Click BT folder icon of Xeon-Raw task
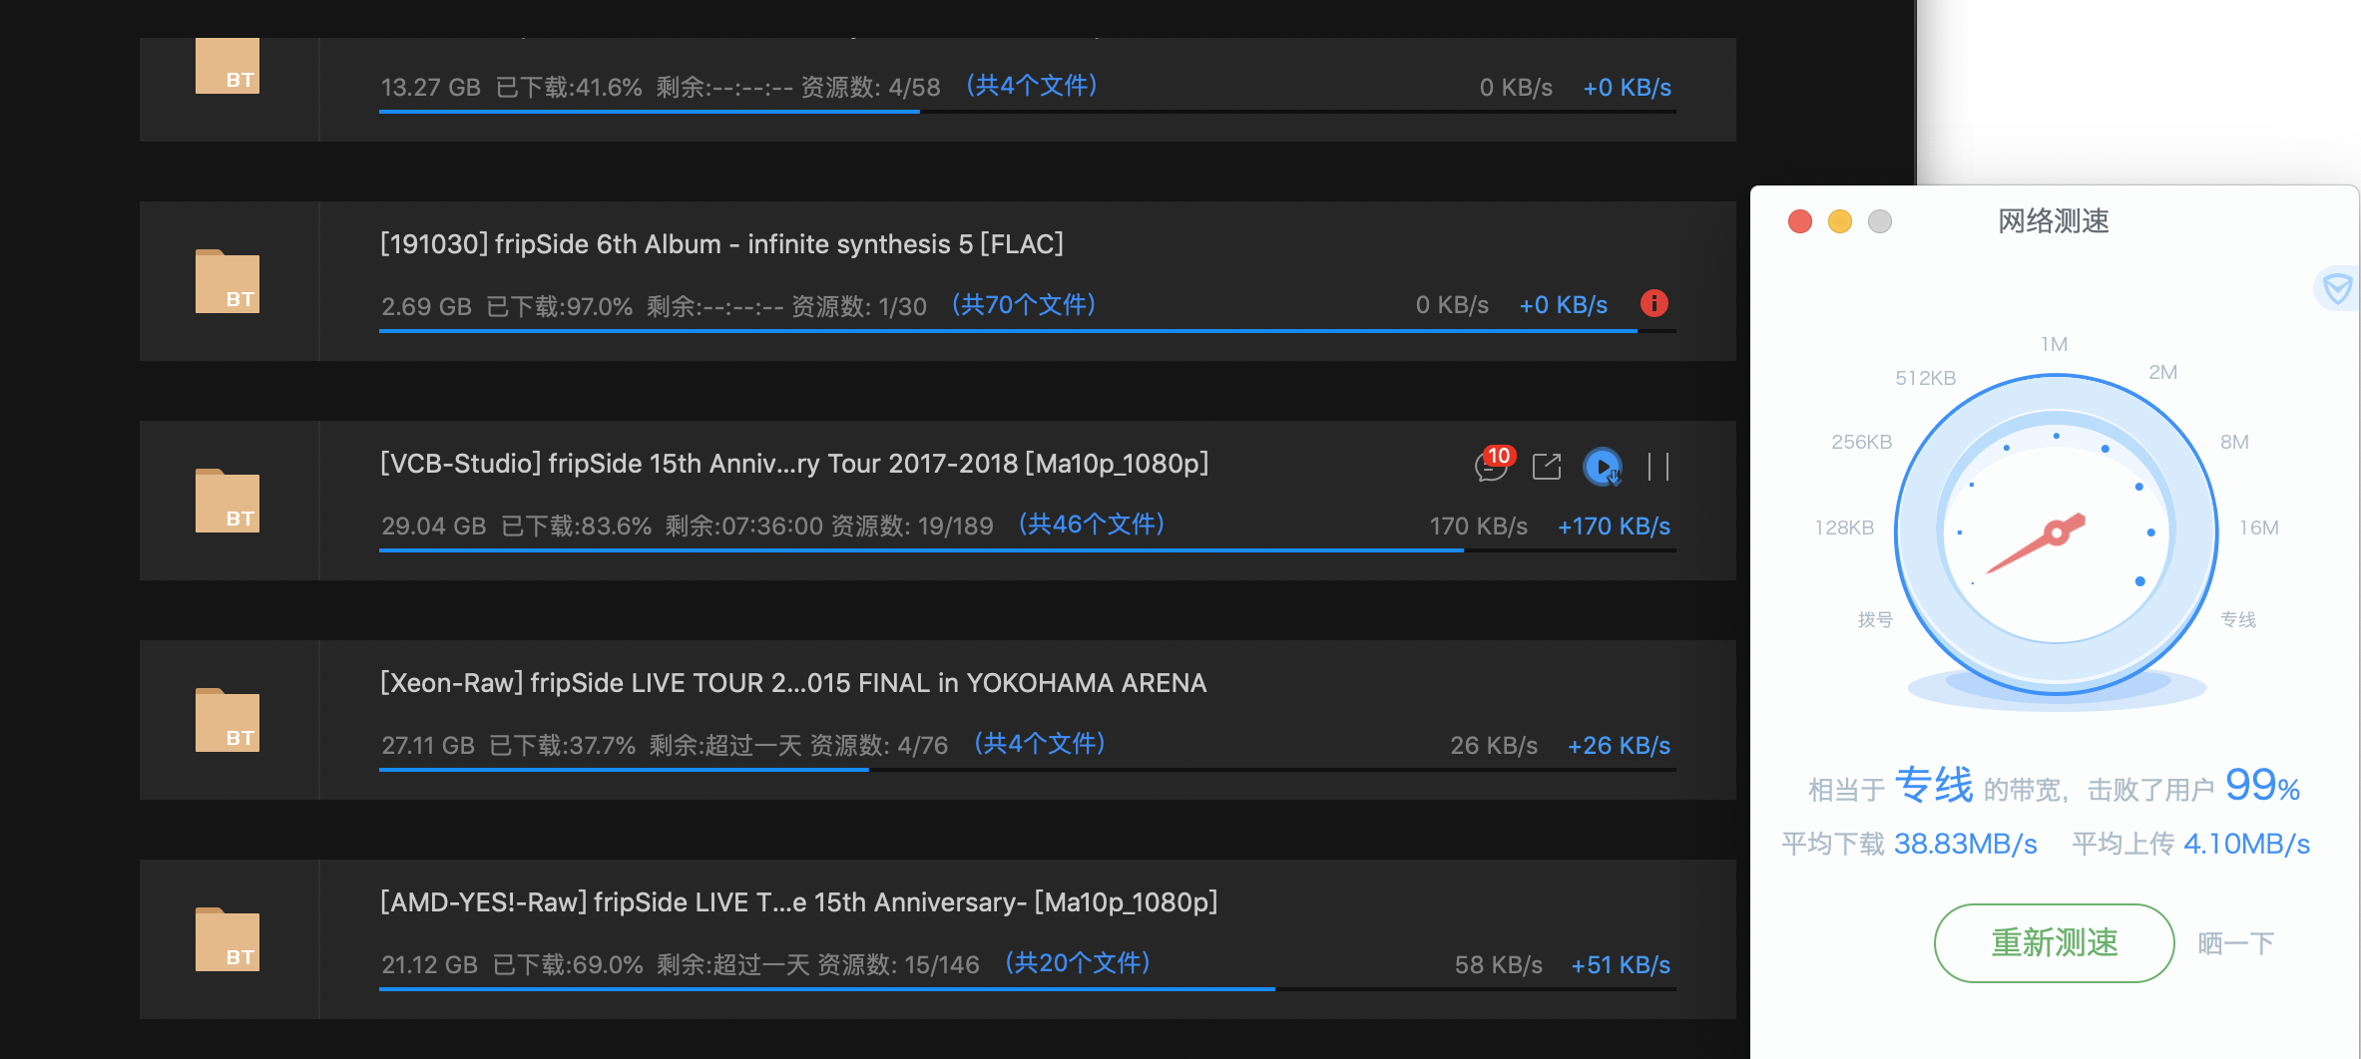2361x1059 pixels. tap(228, 720)
